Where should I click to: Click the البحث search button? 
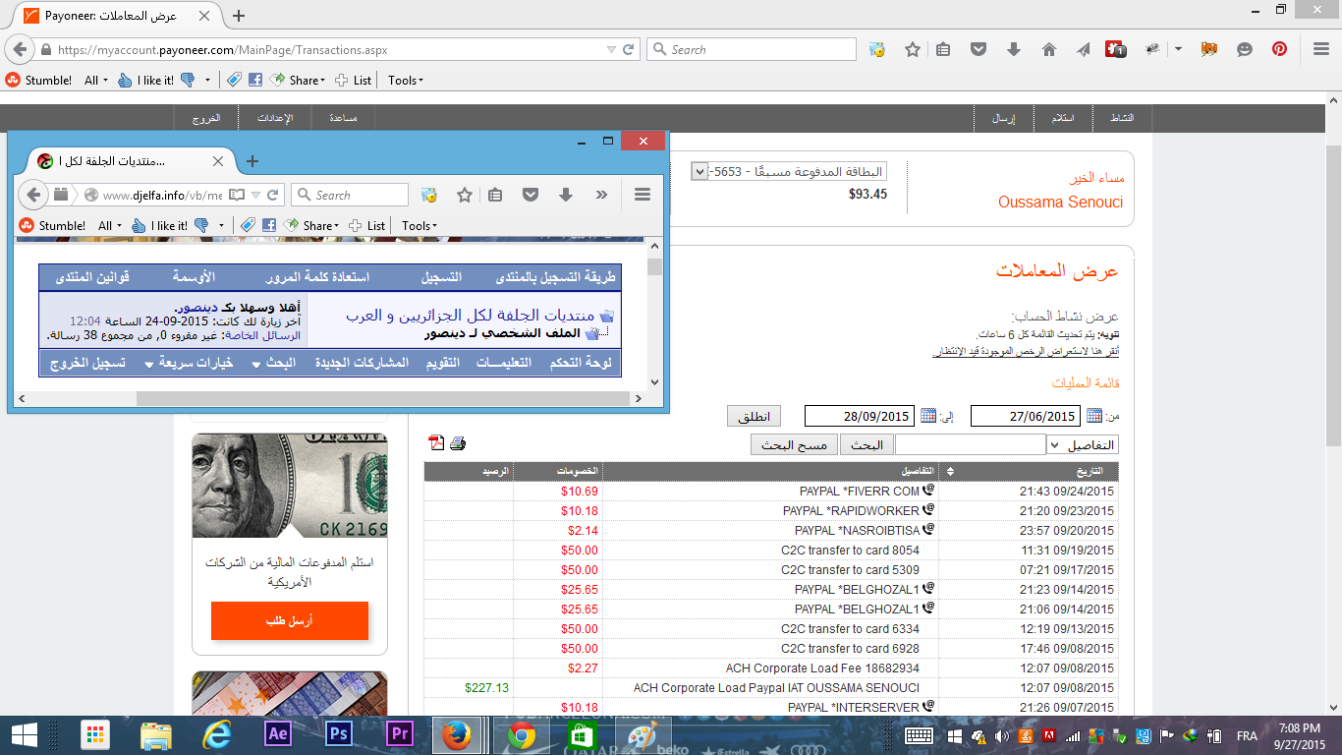(867, 444)
